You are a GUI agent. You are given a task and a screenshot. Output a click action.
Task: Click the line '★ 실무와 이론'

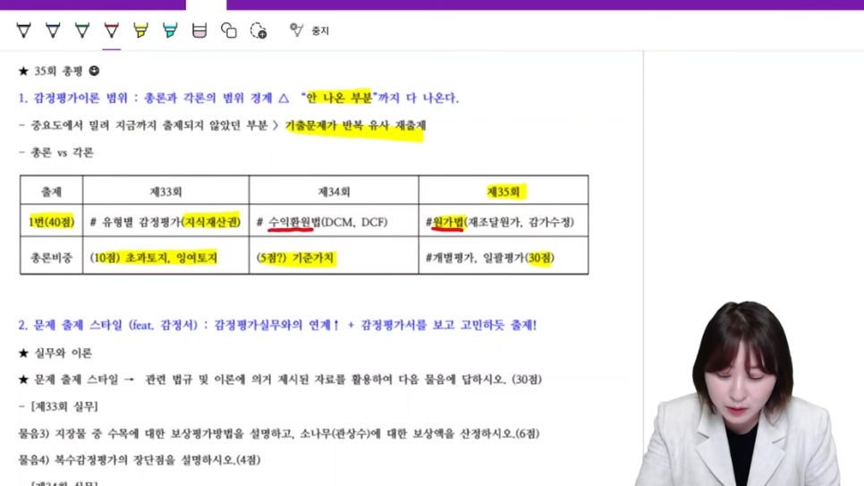pyautogui.click(x=55, y=353)
